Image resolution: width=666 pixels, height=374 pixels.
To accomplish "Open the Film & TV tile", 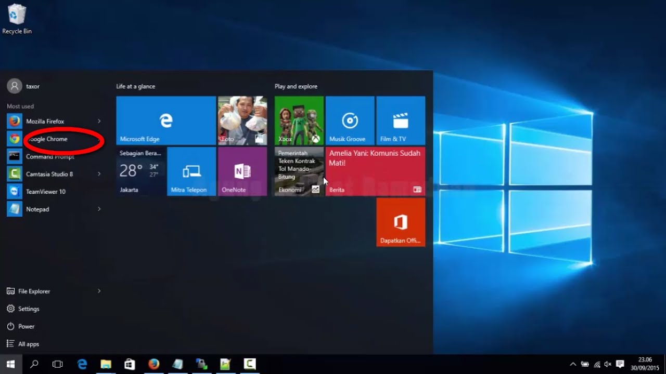I will click(x=401, y=121).
